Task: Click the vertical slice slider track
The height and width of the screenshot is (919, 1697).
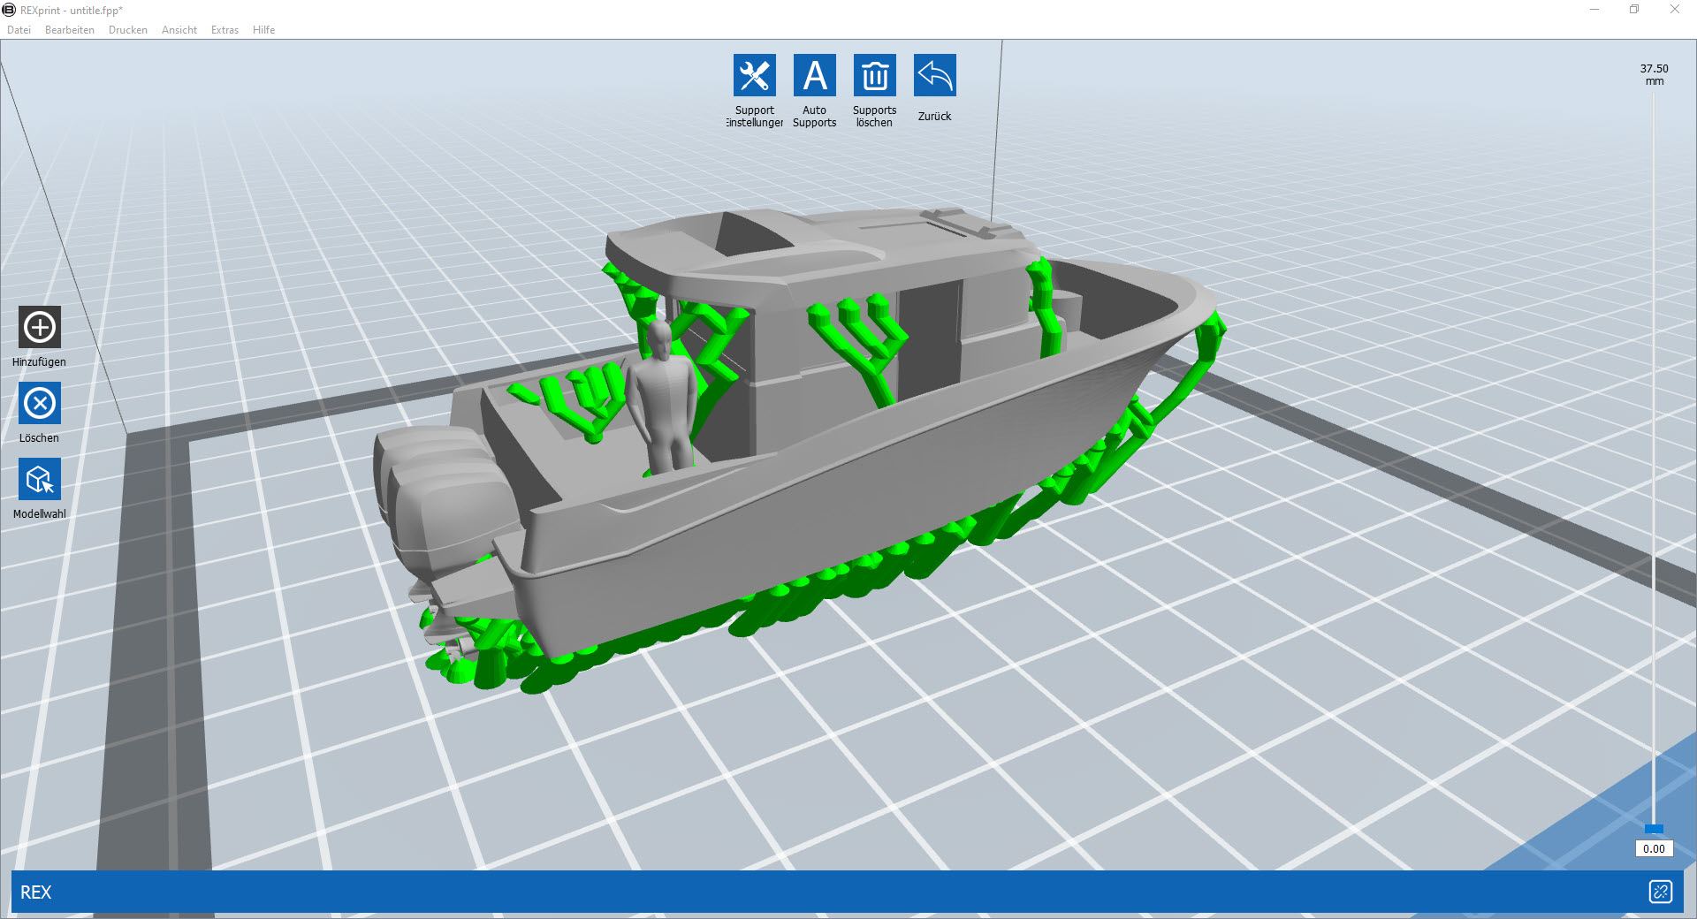Action: coord(1654,459)
